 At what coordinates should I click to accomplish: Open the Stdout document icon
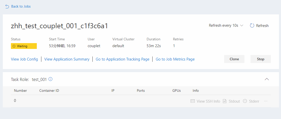[x=224, y=101]
